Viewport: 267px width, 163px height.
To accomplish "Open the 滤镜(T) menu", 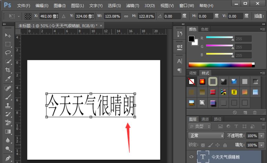I will click(132, 5).
